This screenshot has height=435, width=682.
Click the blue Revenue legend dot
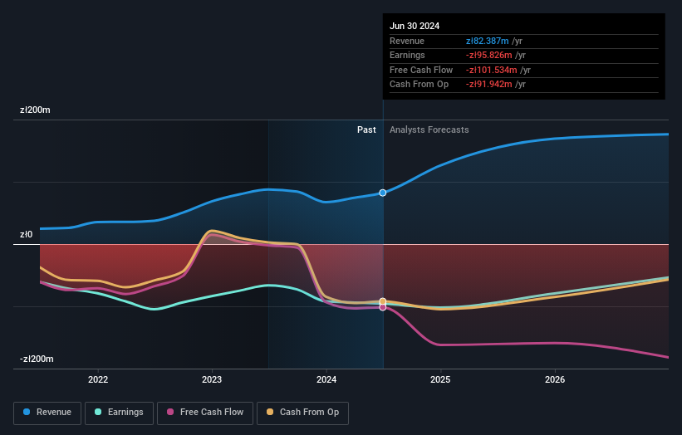(27, 412)
